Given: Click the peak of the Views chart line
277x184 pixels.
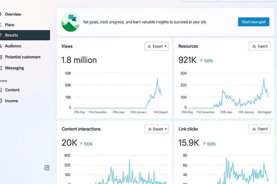Looking at the screenshot, I should point(157,79).
